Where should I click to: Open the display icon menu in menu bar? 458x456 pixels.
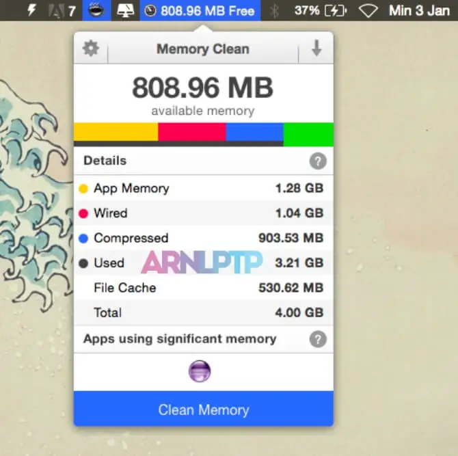125,11
